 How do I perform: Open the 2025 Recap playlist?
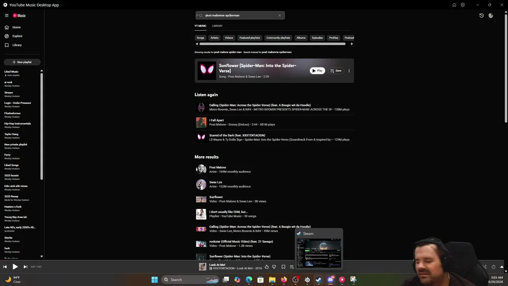click(22, 198)
